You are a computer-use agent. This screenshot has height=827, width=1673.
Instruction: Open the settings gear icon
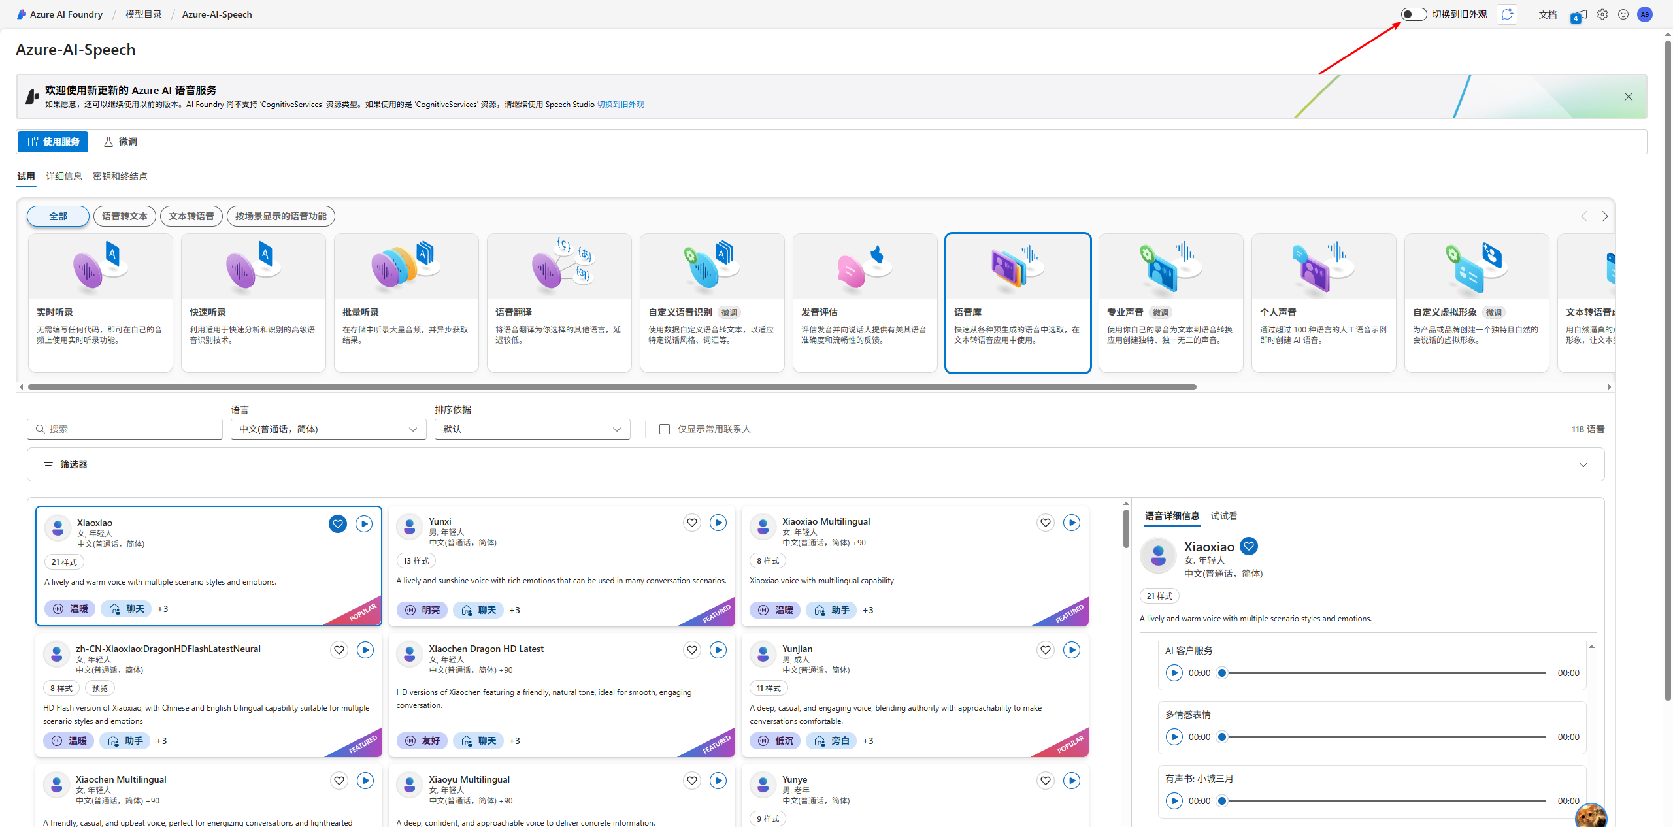[x=1602, y=14]
